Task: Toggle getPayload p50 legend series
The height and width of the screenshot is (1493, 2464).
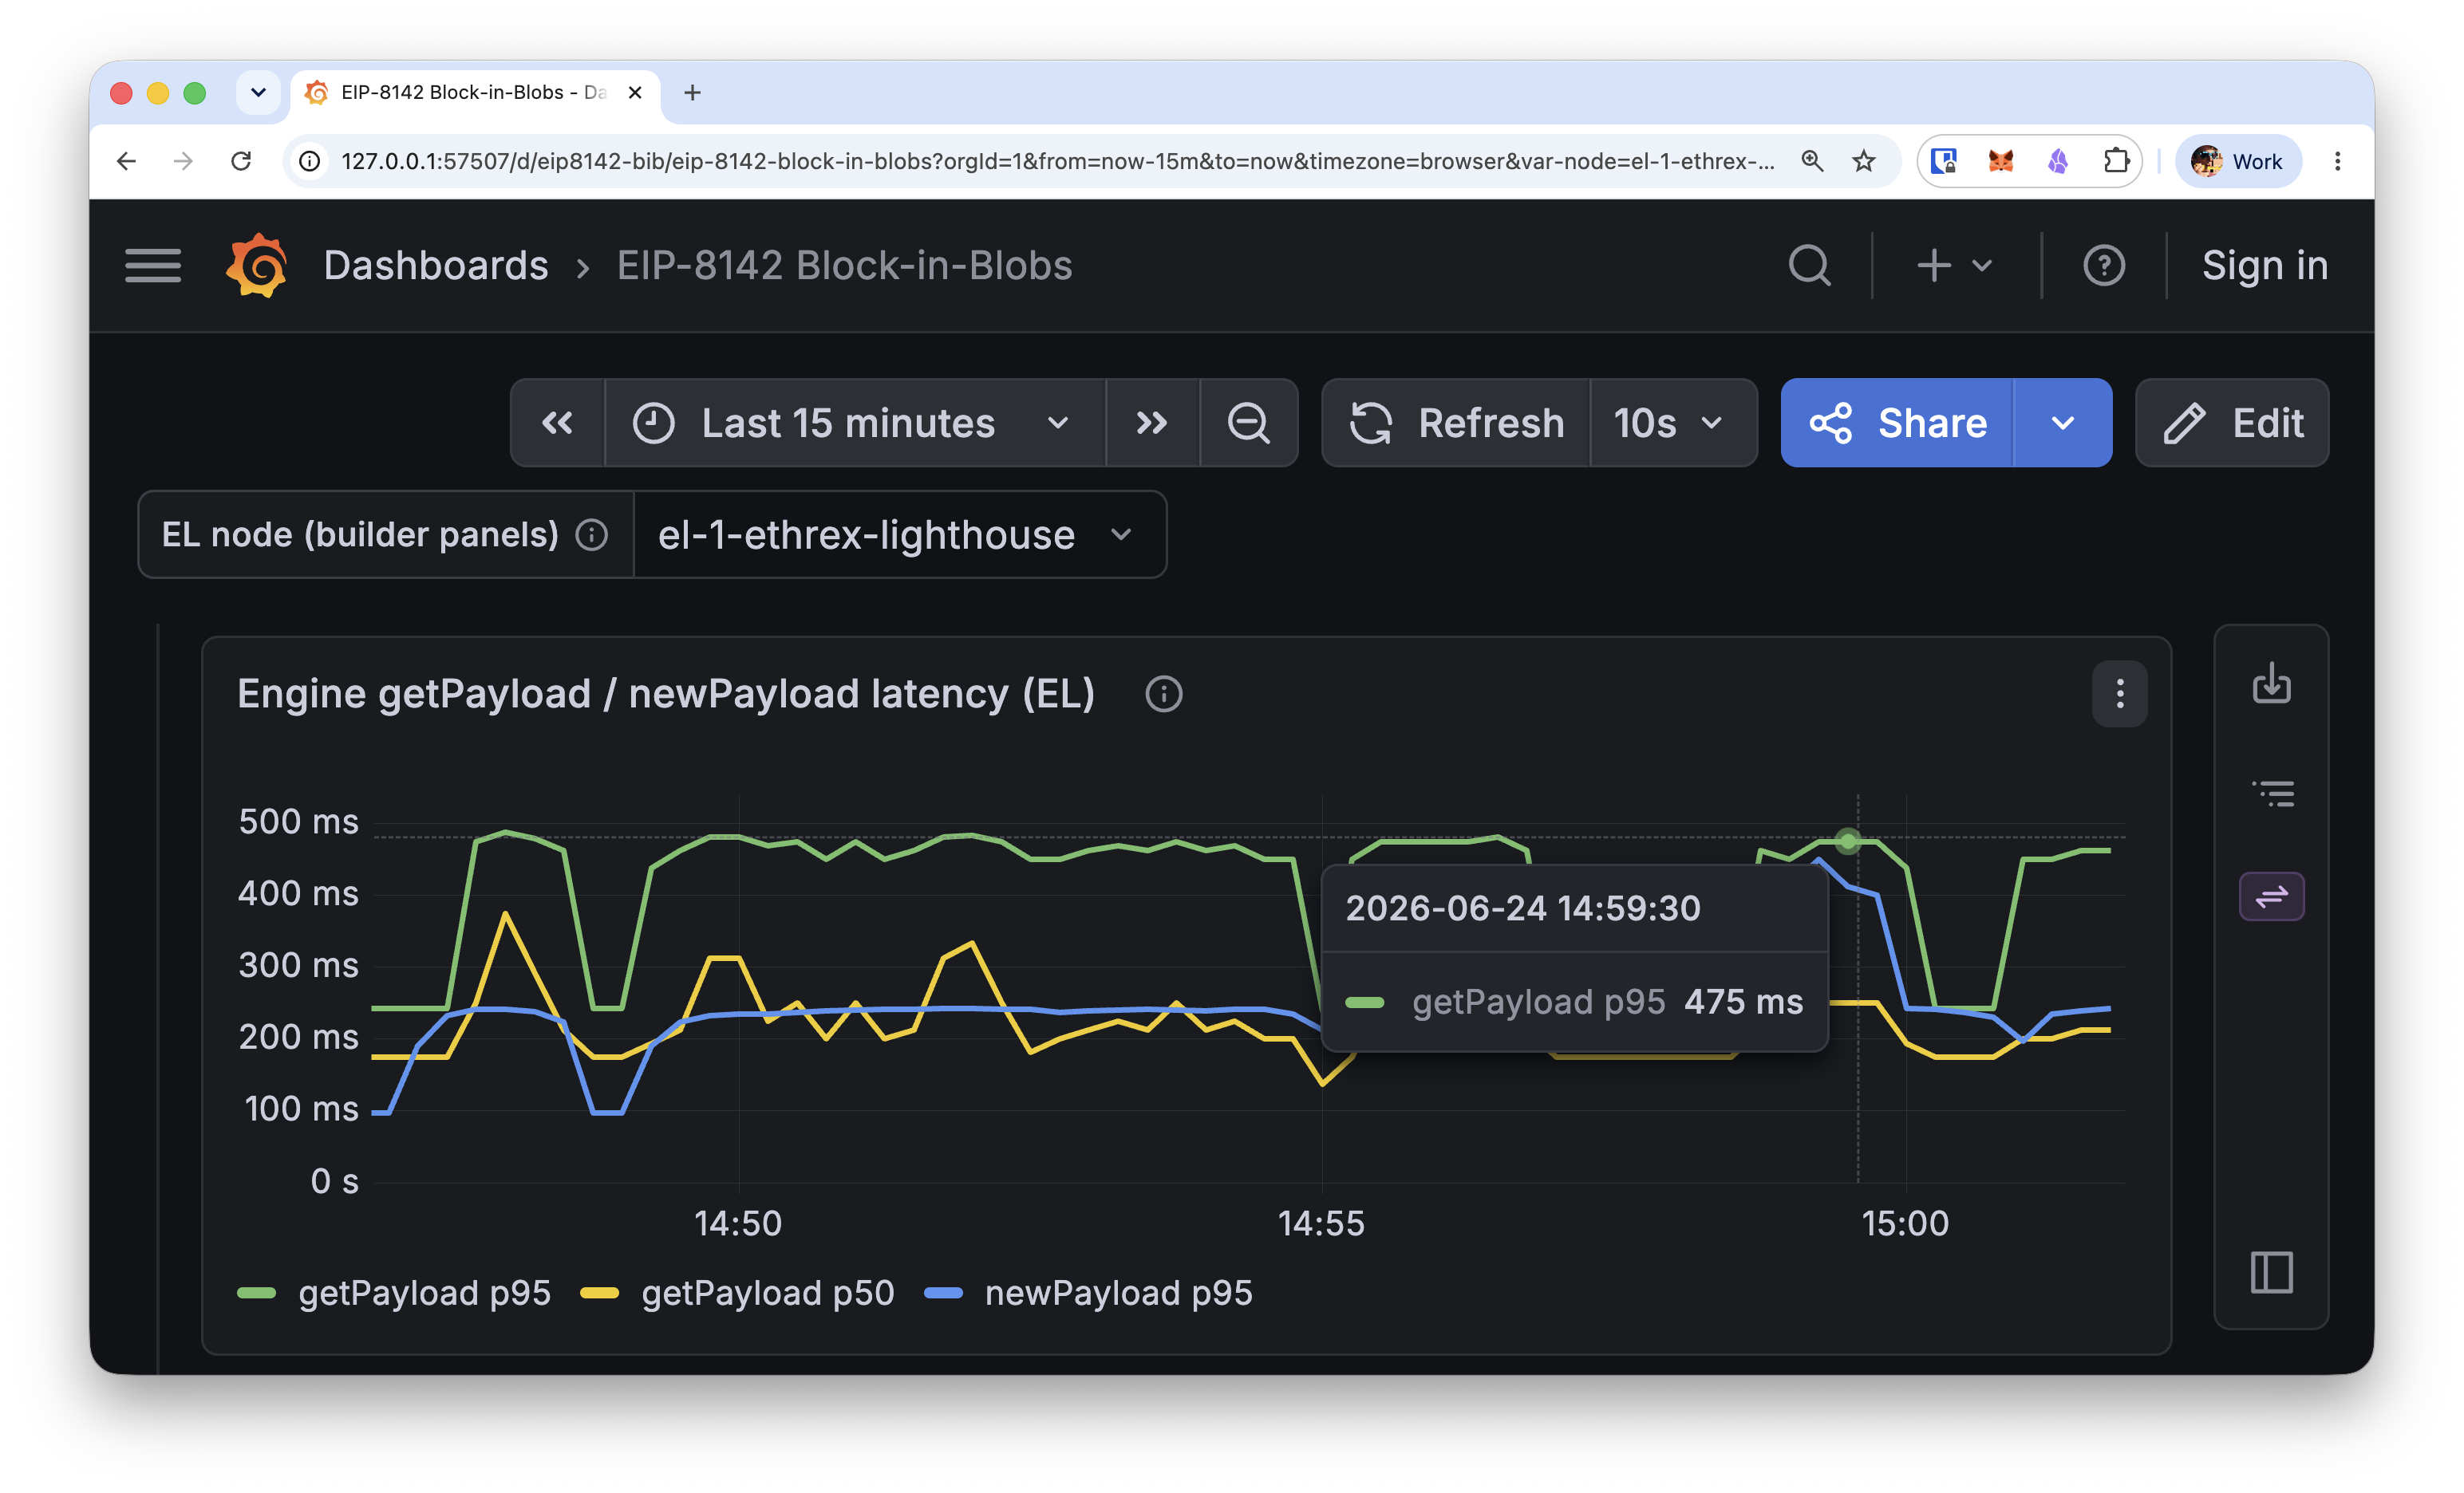Action: tap(767, 1293)
